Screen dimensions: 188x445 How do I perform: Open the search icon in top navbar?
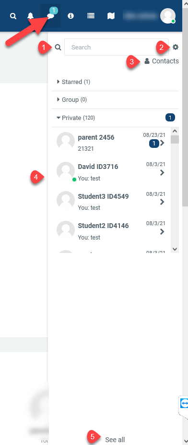click(x=13, y=16)
